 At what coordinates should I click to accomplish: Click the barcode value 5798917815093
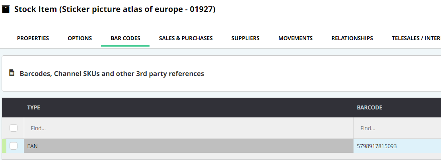tap(377, 146)
